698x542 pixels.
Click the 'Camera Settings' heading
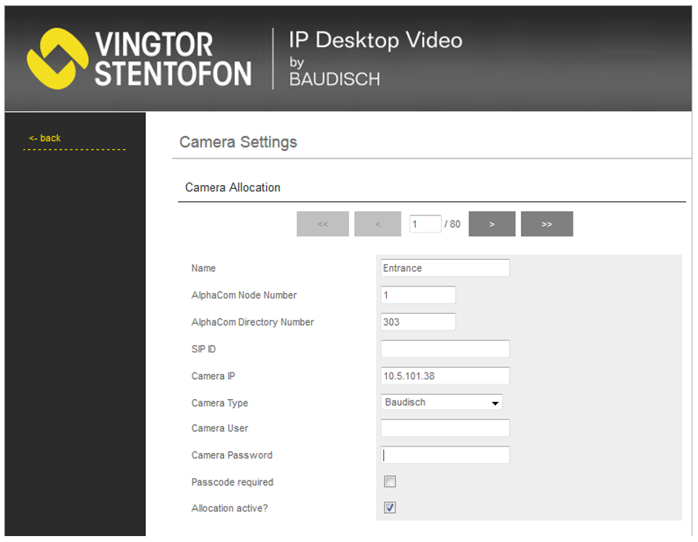238,142
